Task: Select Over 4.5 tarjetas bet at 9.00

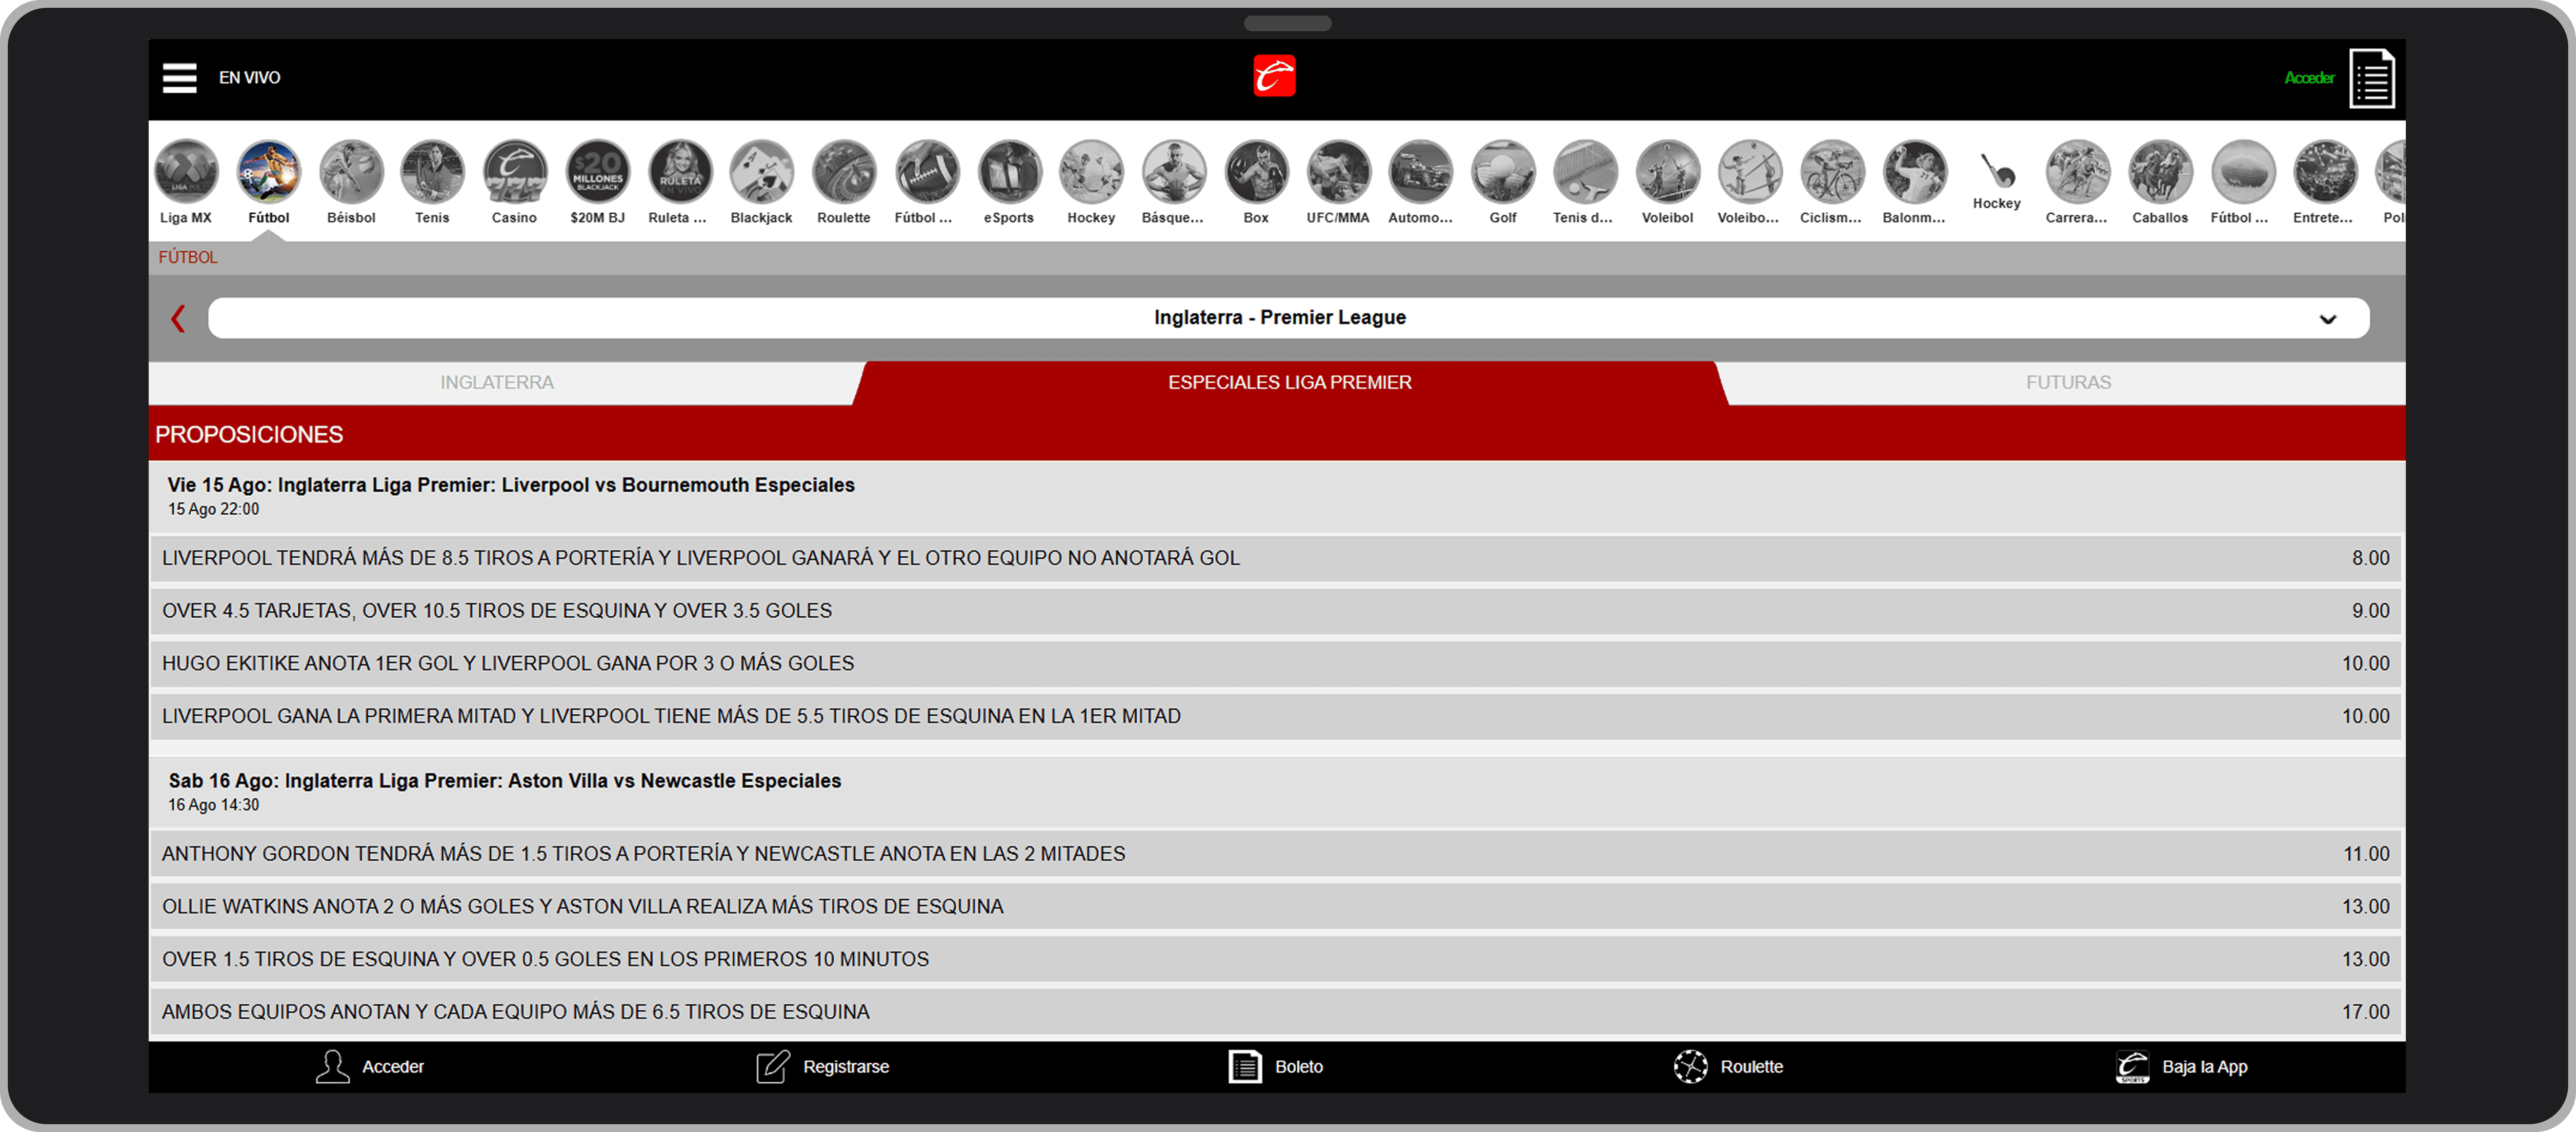Action: click(x=1276, y=611)
